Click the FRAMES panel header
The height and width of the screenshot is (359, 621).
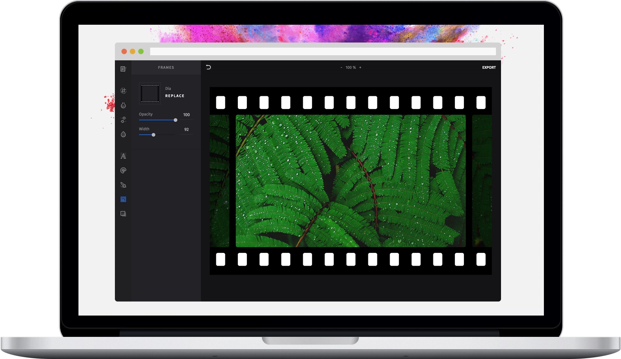point(166,68)
